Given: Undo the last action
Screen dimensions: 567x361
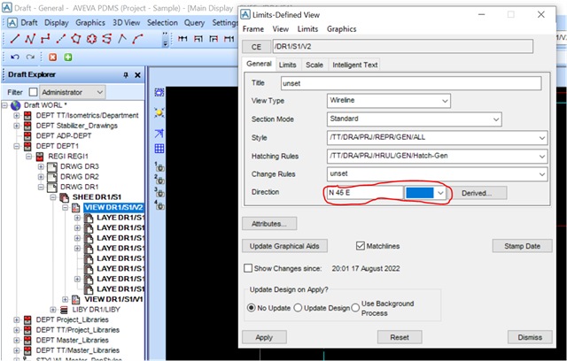Looking at the screenshot, I should 15,57.
